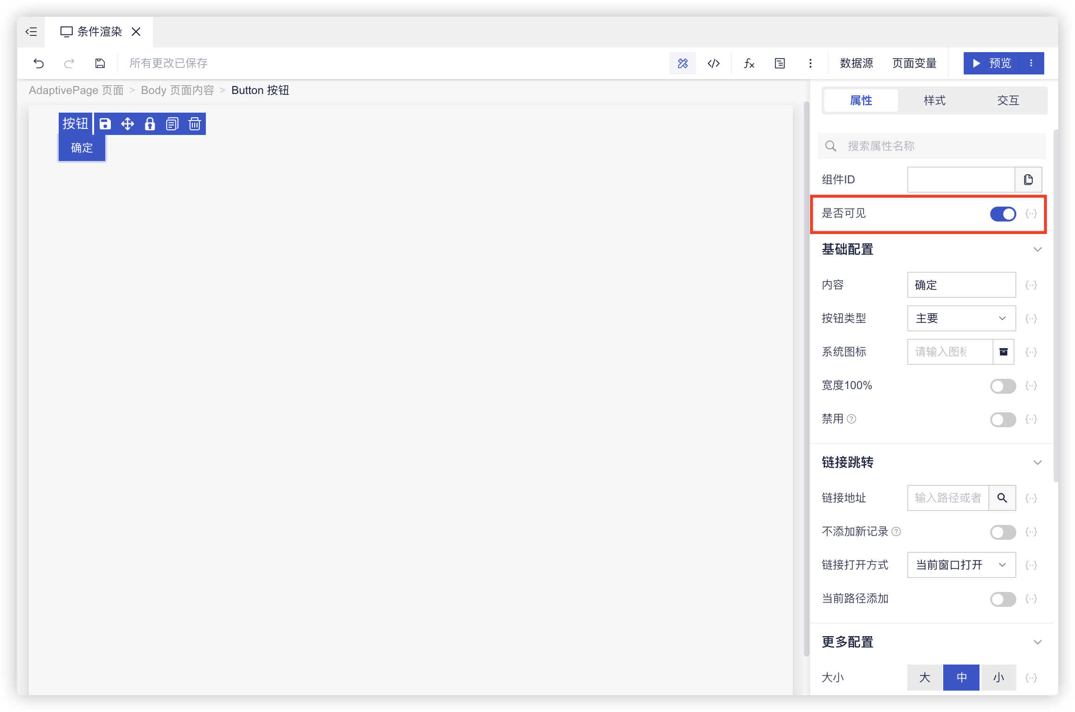Open the 链接打开方式 dropdown

coord(961,565)
